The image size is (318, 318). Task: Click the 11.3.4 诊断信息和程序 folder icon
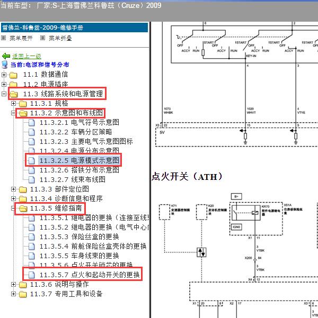point(23,199)
